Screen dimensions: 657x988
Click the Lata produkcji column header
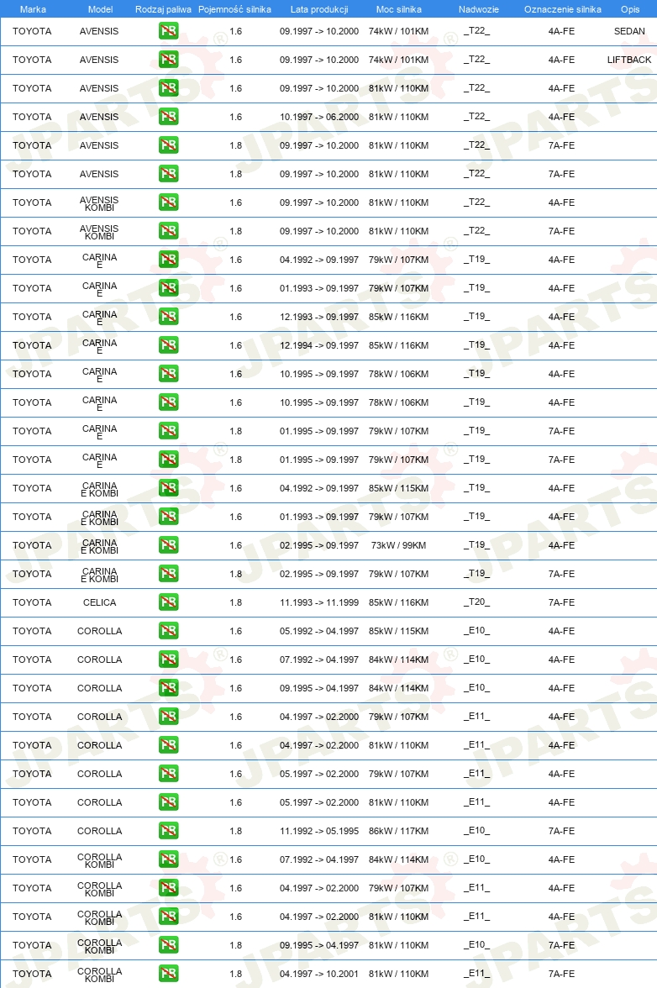tap(319, 9)
